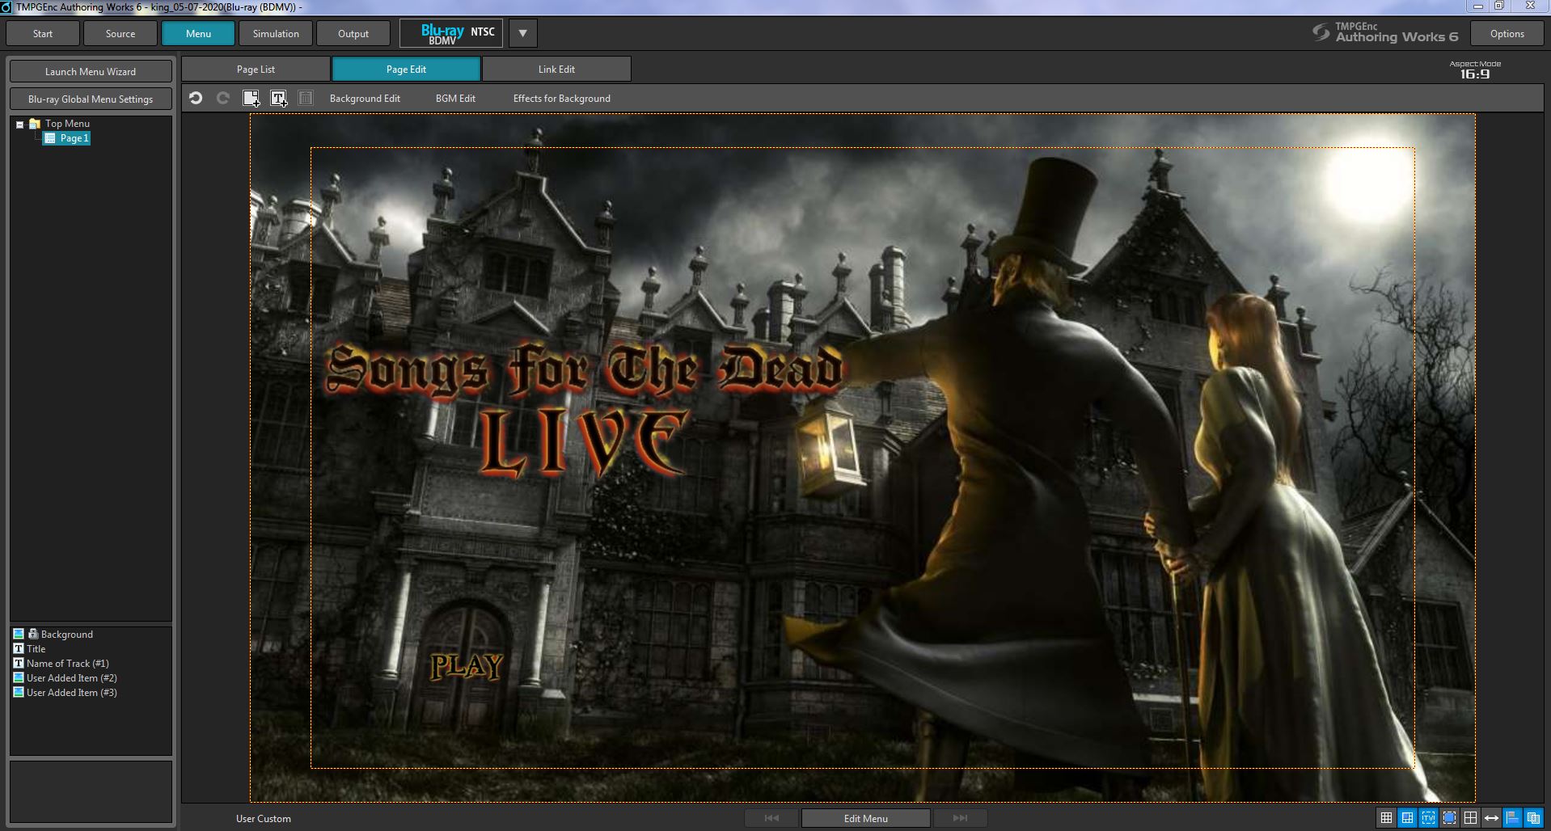Select the PLAY button item on canvas

pyautogui.click(x=467, y=666)
